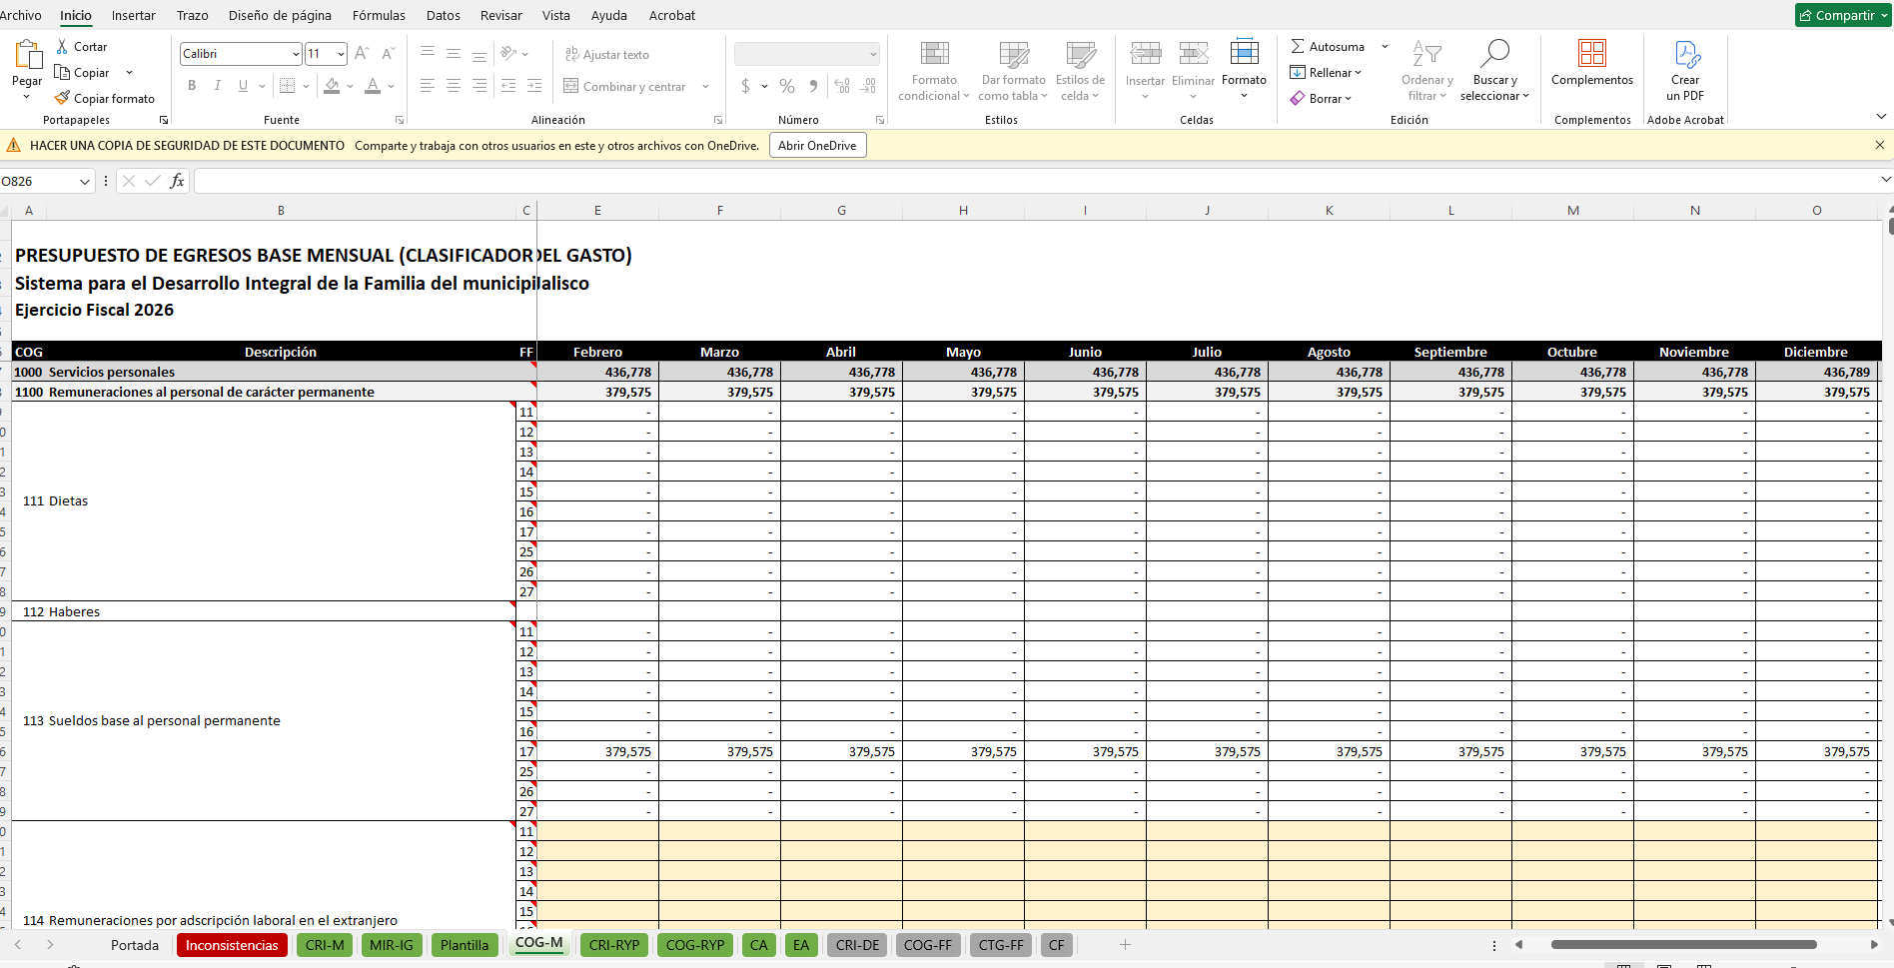The height and width of the screenshot is (968, 1894).
Task: Increase indent icon
Action: pos(534,86)
